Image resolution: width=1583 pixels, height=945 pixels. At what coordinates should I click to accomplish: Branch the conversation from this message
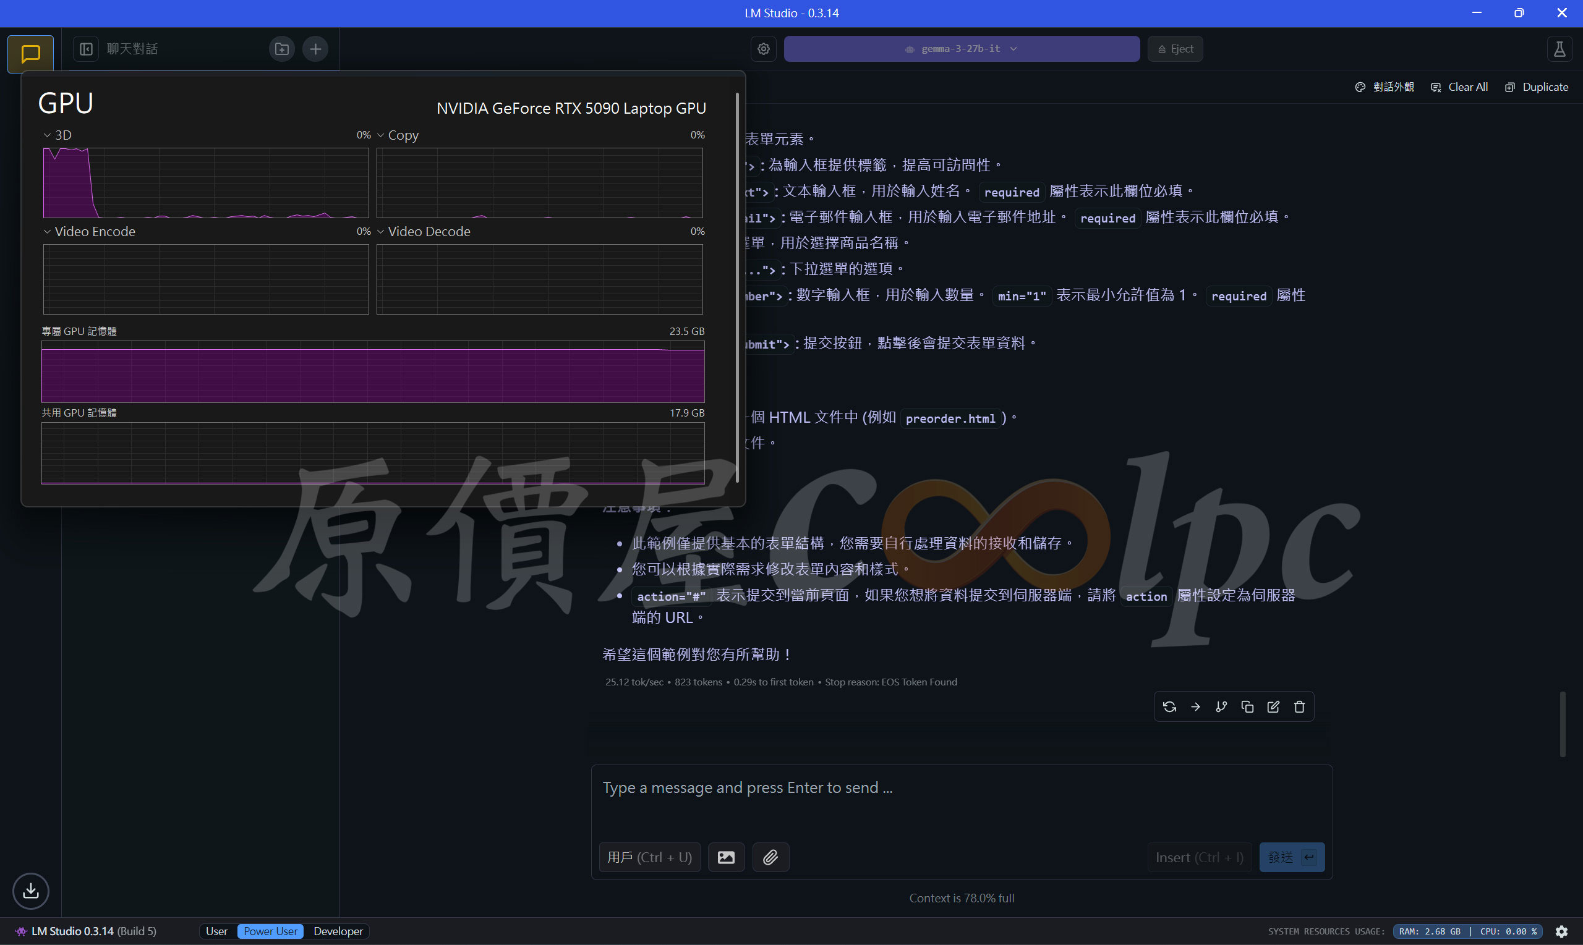(1221, 707)
